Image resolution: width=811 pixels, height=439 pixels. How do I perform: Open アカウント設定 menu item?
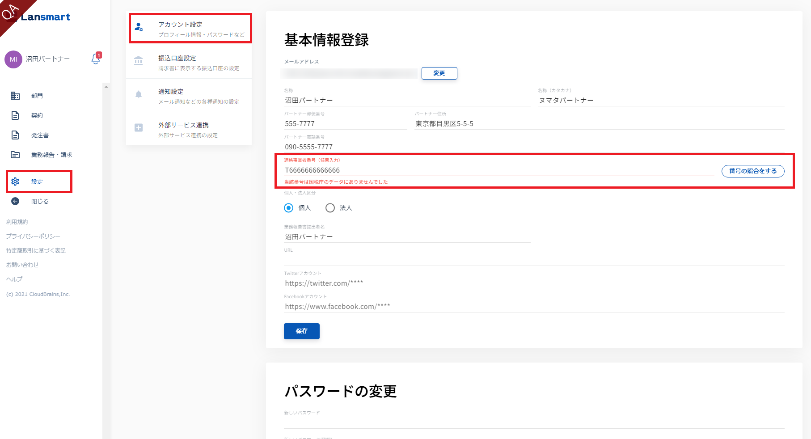click(190, 29)
